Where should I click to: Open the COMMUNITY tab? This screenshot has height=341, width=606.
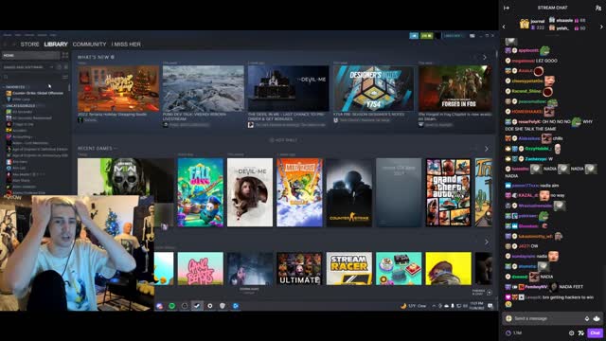click(x=89, y=45)
